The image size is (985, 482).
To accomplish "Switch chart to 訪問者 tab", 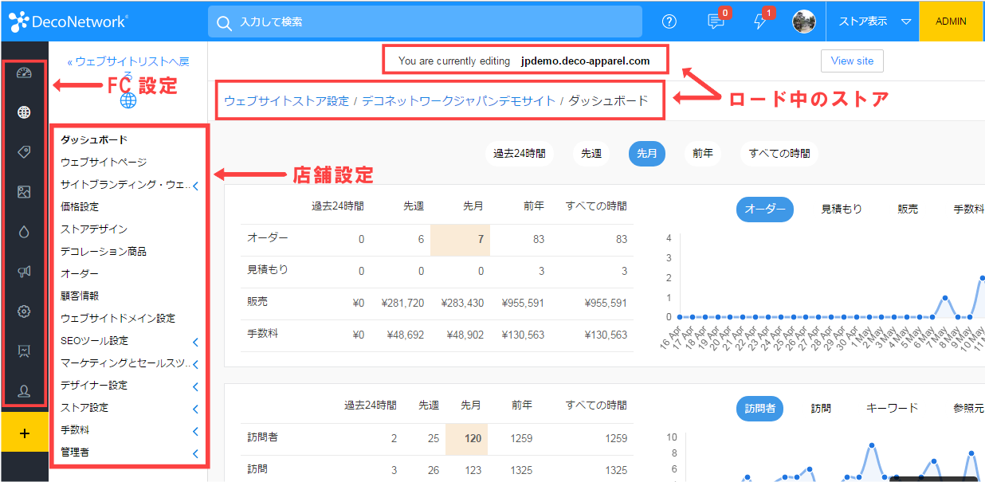I will coord(759,408).
